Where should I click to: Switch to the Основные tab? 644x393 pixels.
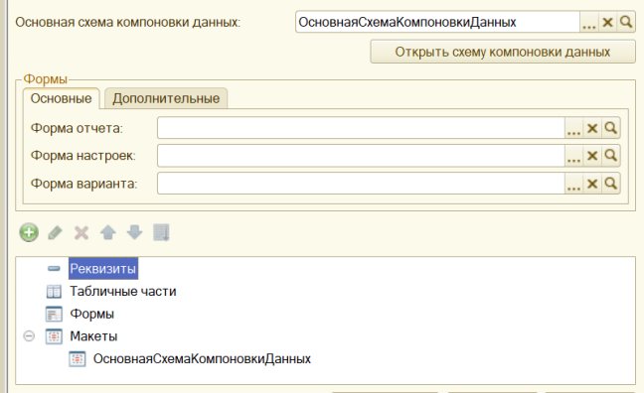(x=62, y=98)
